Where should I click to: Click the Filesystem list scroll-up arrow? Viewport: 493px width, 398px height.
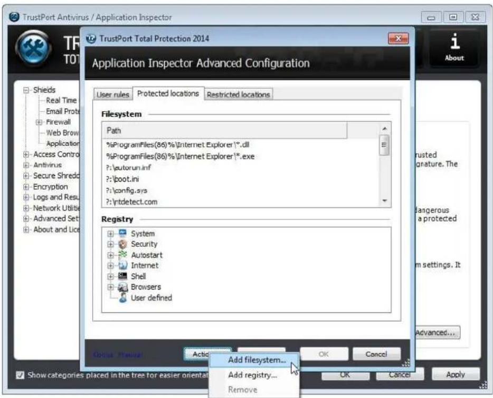[x=384, y=128]
